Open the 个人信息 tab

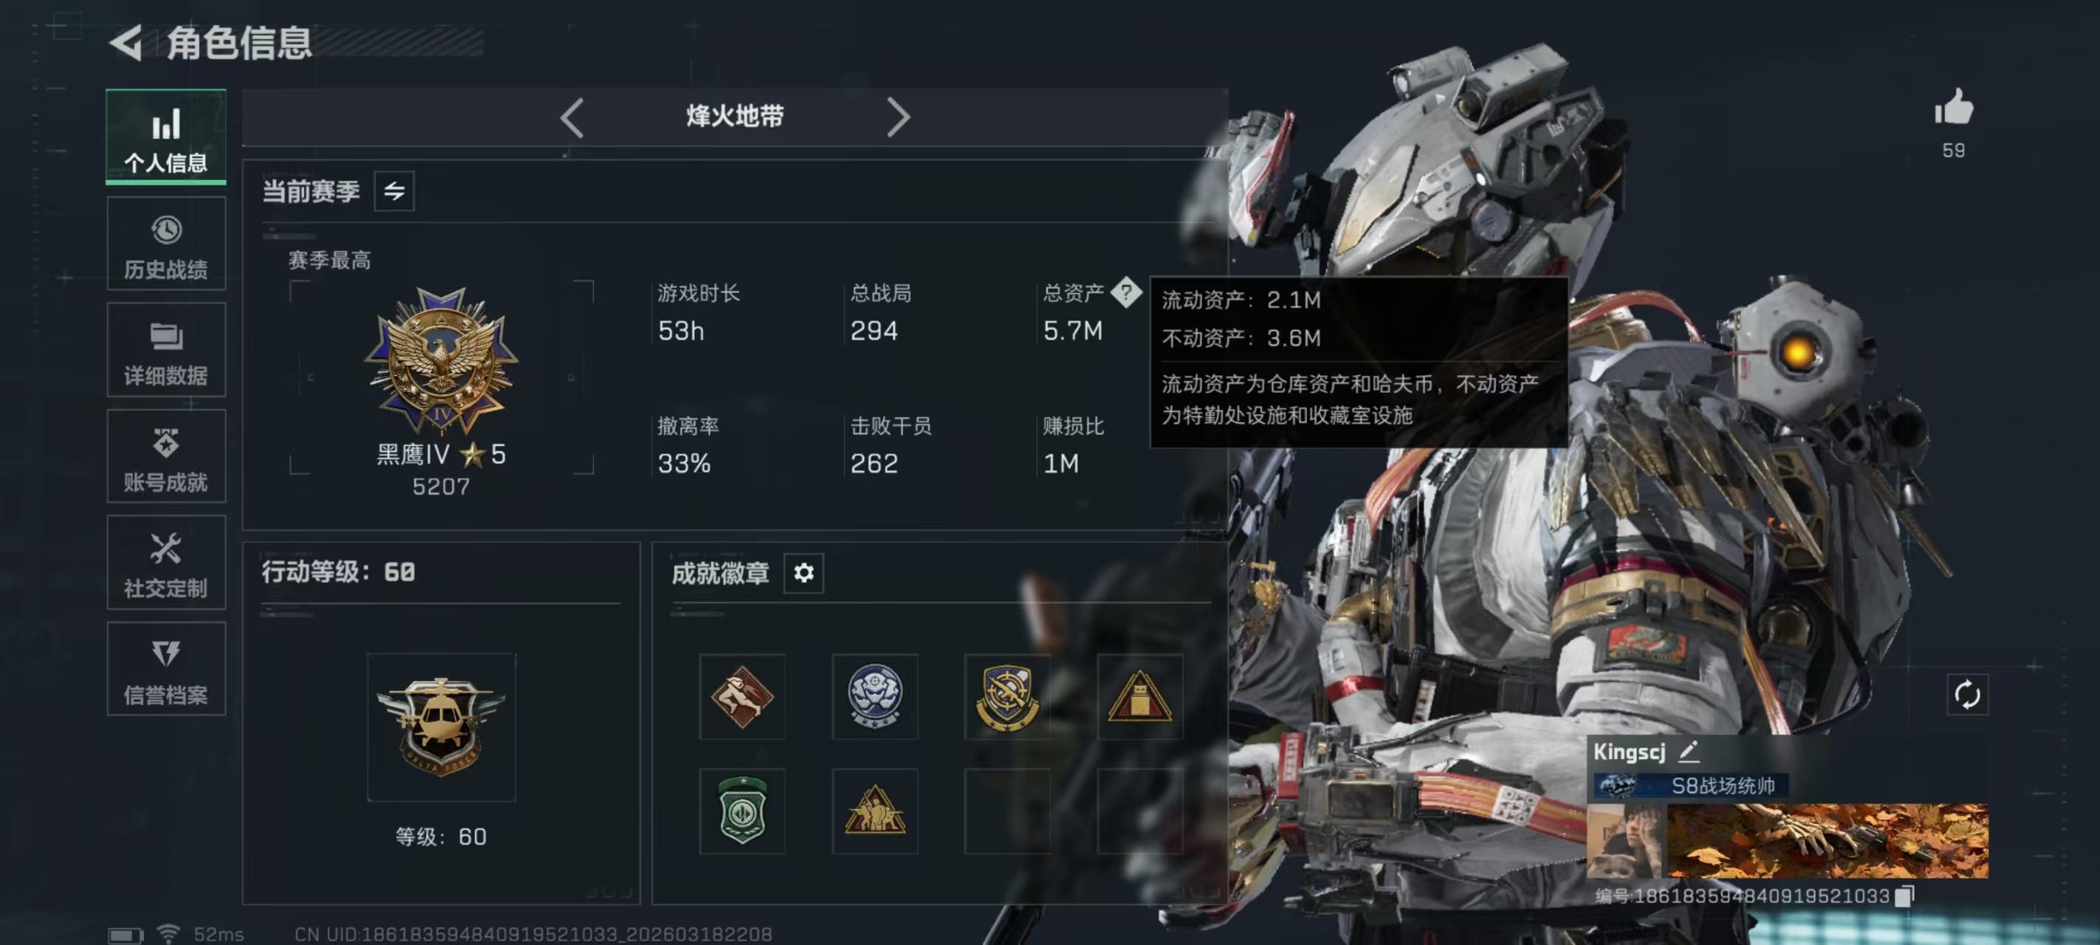pyautogui.click(x=165, y=137)
